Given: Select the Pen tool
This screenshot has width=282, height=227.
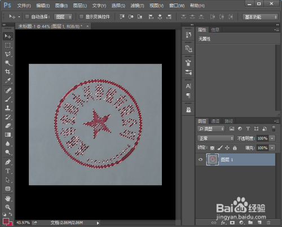Looking at the screenshot, I should [8, 162].
